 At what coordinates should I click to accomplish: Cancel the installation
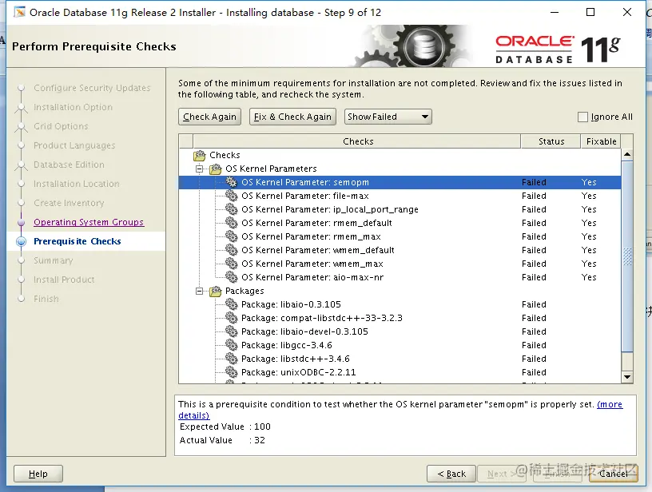(614, 474)
